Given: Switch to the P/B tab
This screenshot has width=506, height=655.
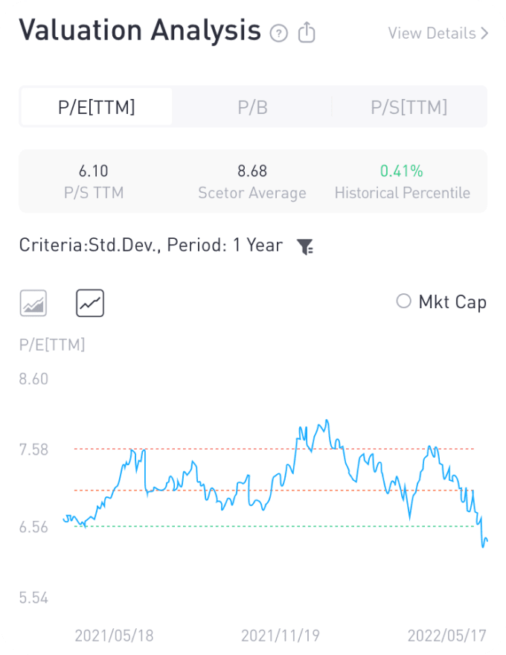Looking at the screenshot, I should 252,107.
